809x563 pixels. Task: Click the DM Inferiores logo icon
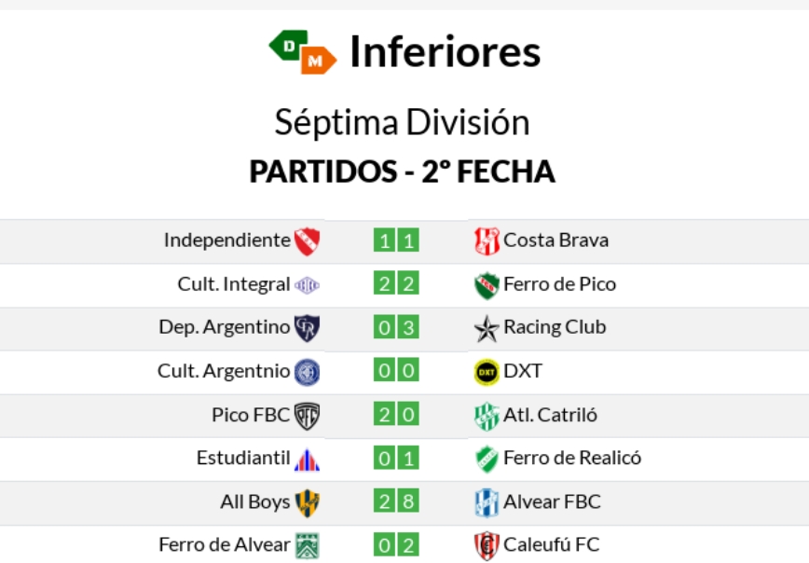tap(302, 52)
